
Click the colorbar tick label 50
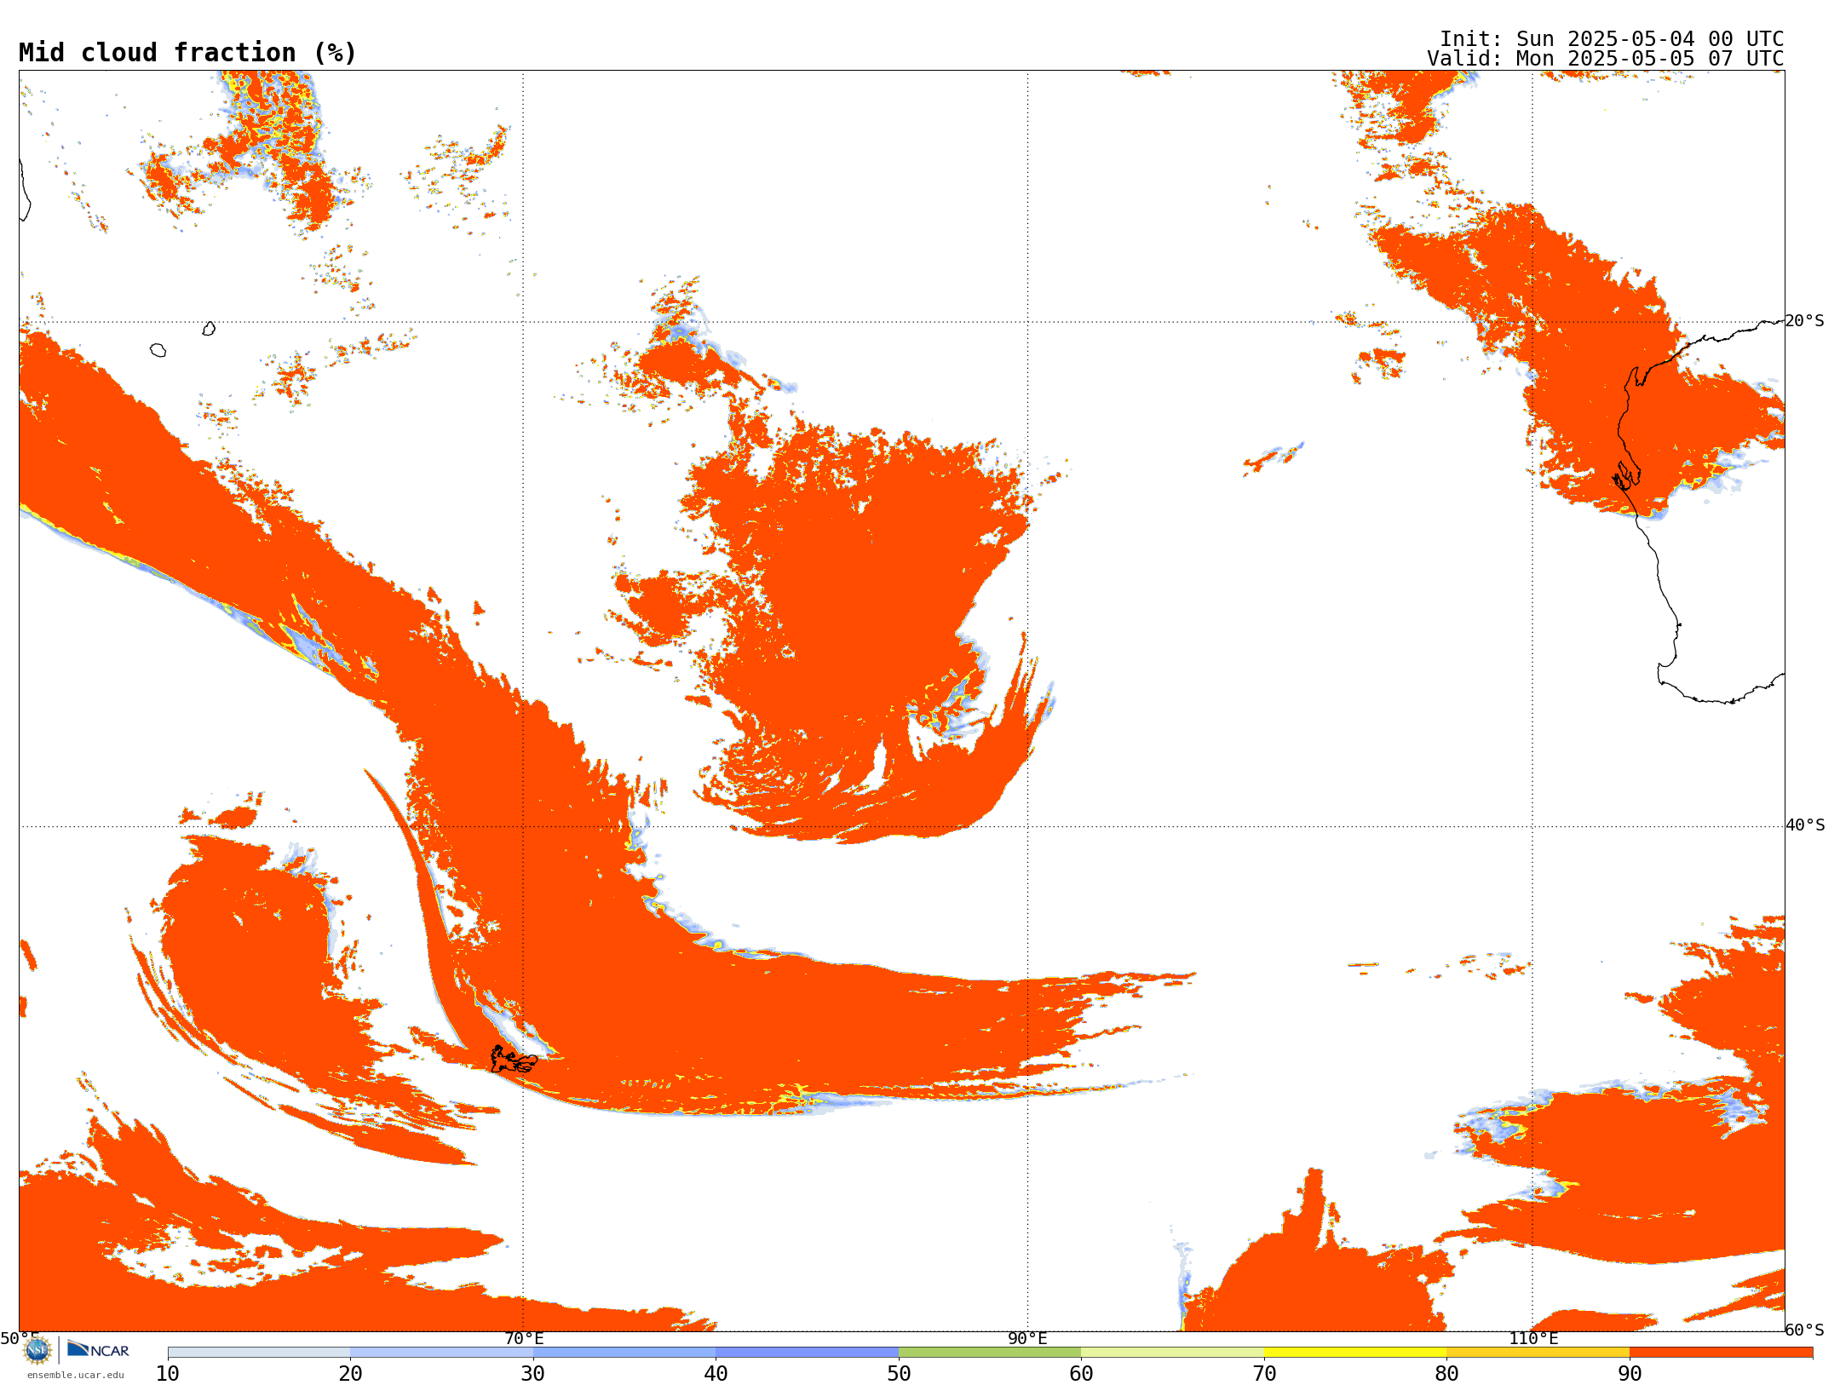899,1374
